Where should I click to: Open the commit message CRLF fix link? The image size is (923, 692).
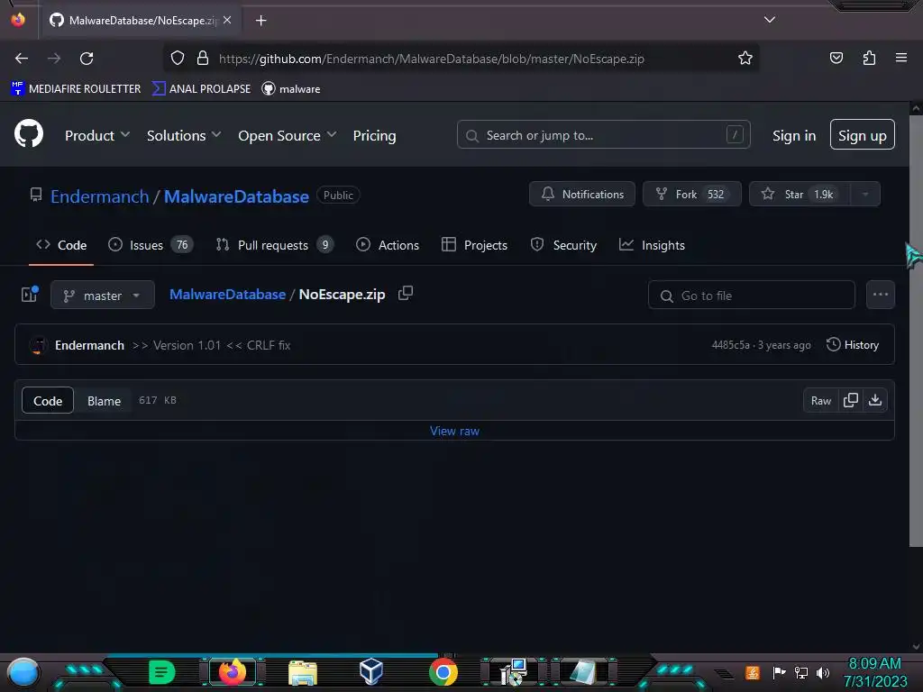click(211, 345)
